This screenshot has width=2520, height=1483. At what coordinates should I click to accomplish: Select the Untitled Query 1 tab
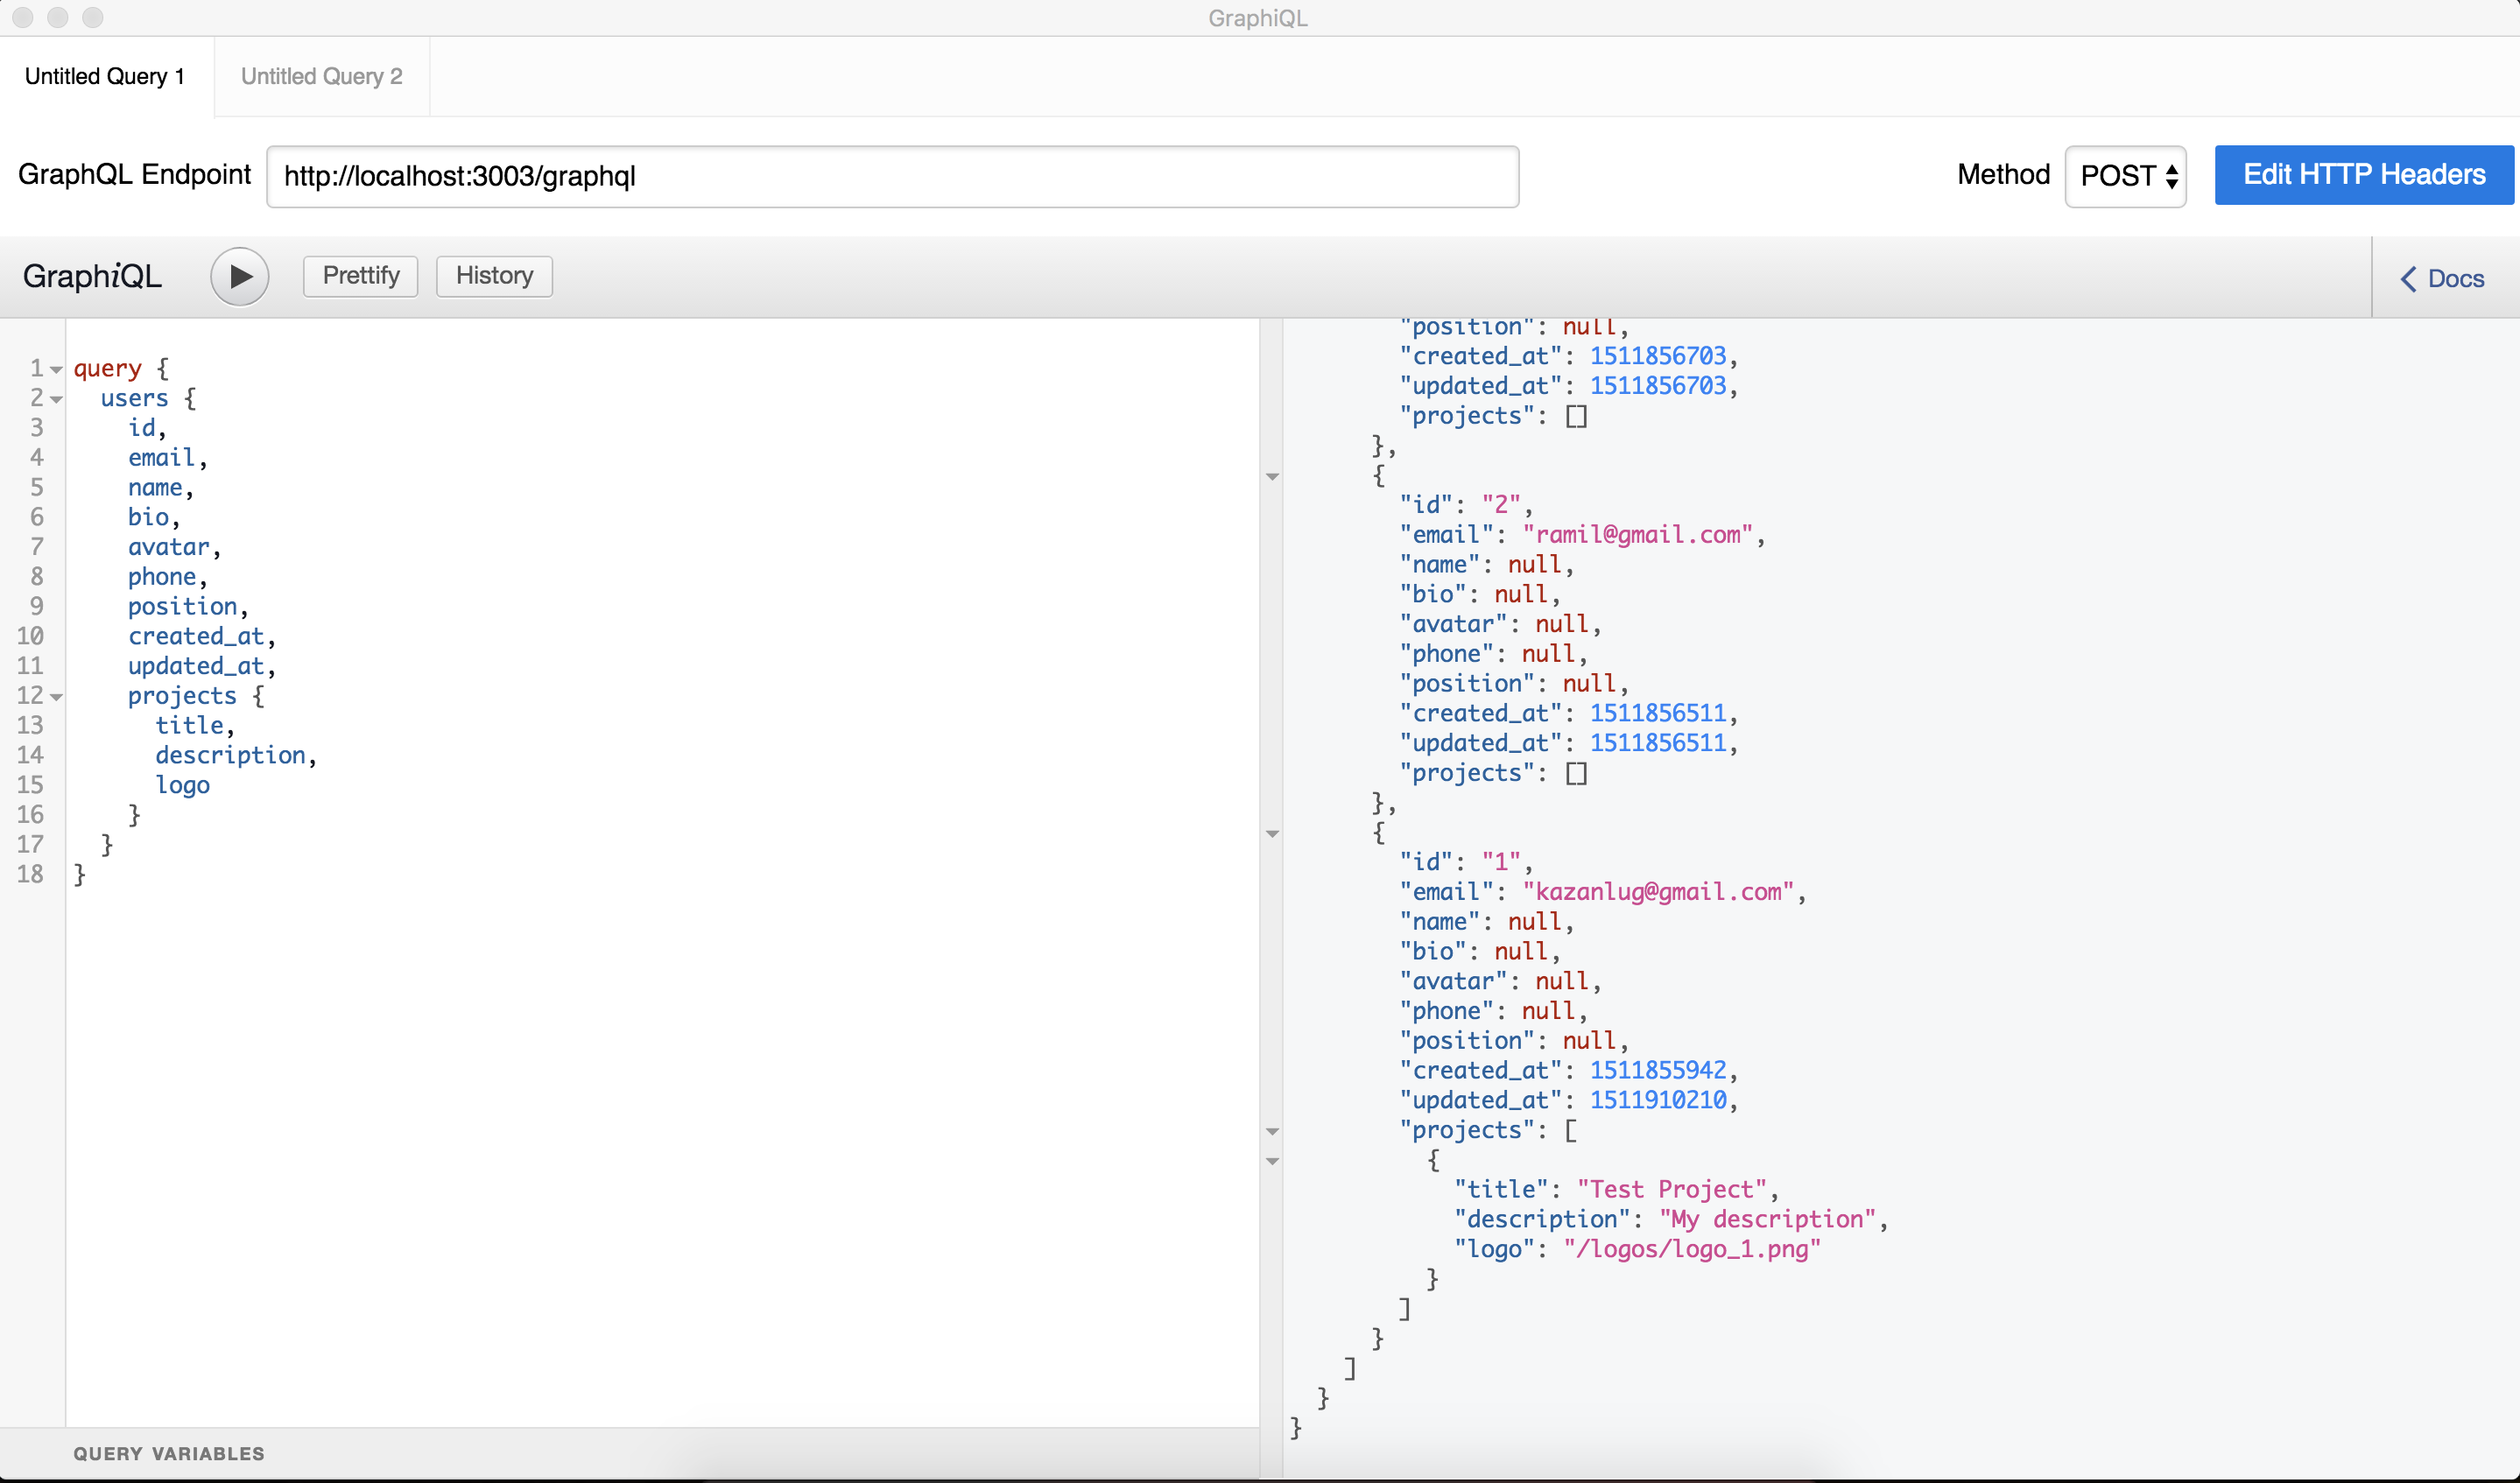pyautogui.click(x=105, y=76)
